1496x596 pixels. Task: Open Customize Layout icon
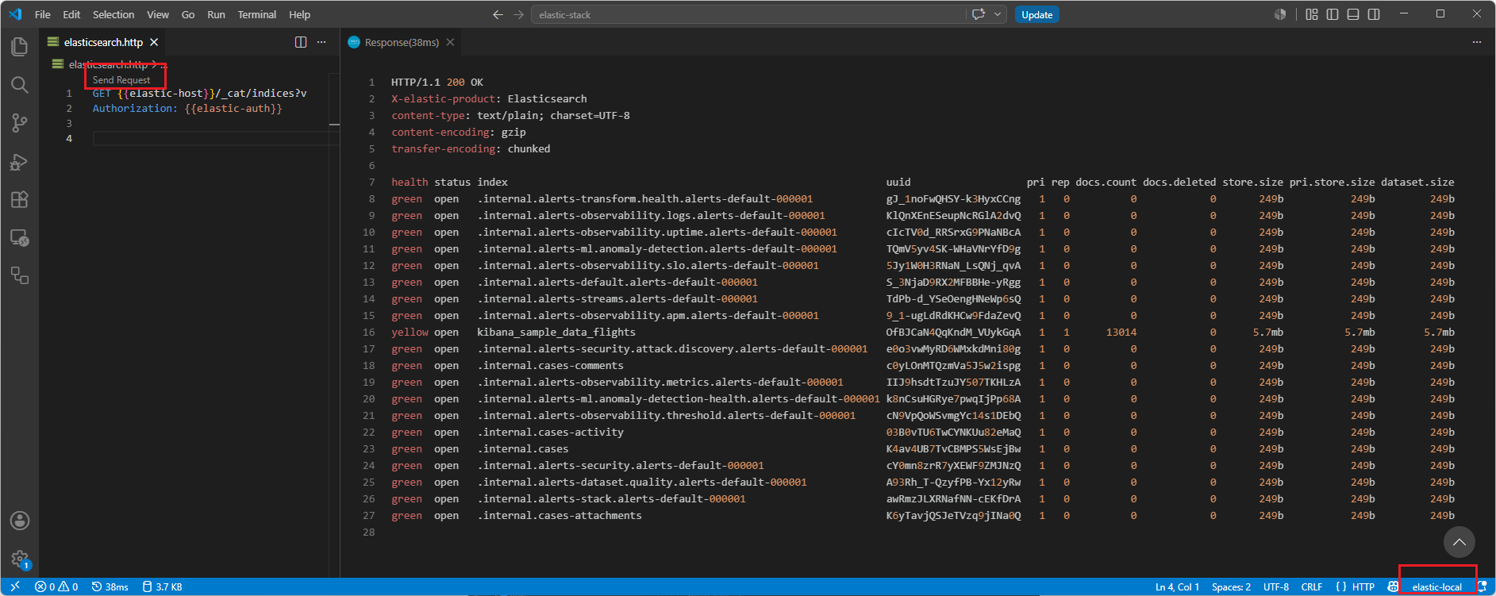coord(1312,14)
